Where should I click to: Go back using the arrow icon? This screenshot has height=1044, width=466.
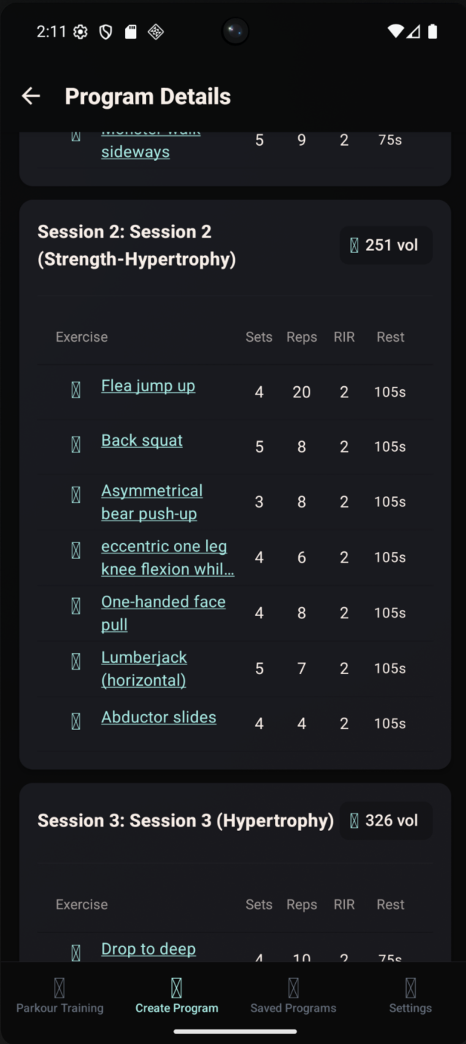[31, 96]
